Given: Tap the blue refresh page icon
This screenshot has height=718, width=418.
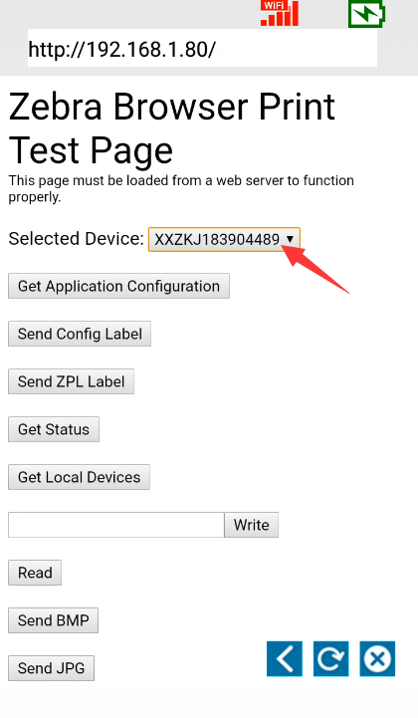Looking at the screenshot, I should click(331, 658).
